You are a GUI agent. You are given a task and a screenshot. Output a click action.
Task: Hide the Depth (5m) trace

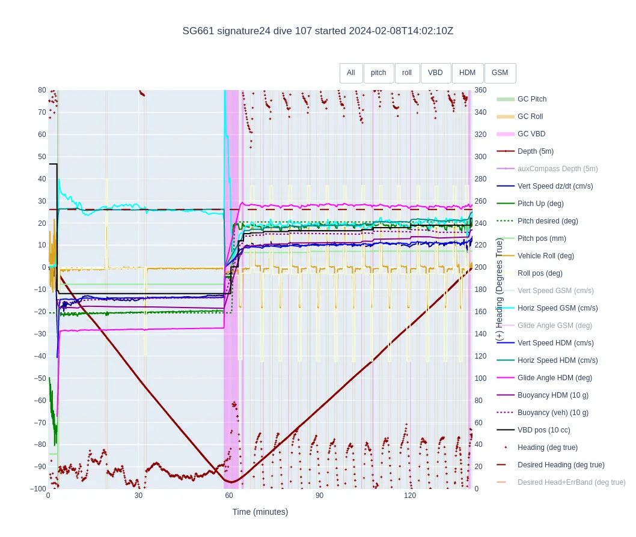(535, 151)
